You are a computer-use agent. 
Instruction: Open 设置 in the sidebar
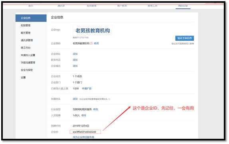tap(23, 77)
